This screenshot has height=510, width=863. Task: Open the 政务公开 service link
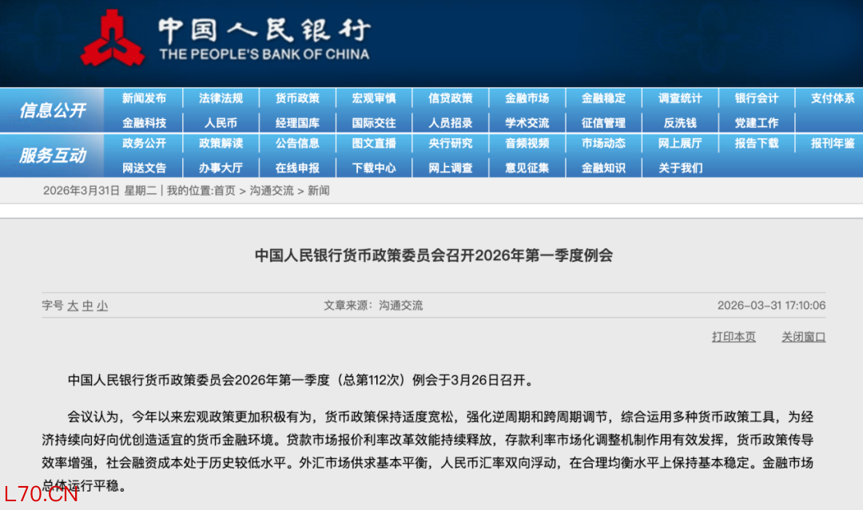point(144,144)
